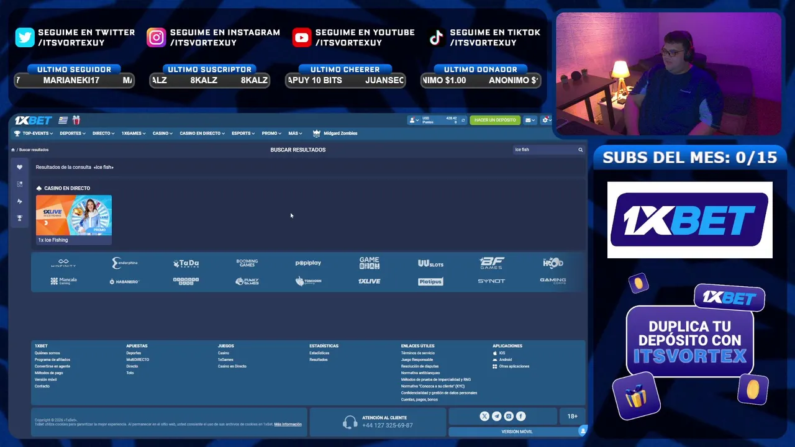Expand the PROMO menu

coord(271,133)
